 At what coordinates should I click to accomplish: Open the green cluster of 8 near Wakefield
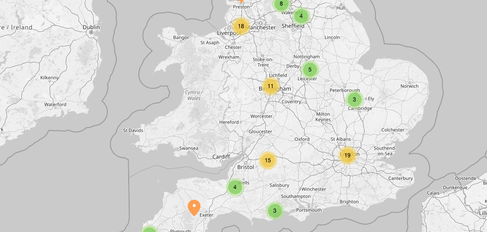[x=281, y=4]
